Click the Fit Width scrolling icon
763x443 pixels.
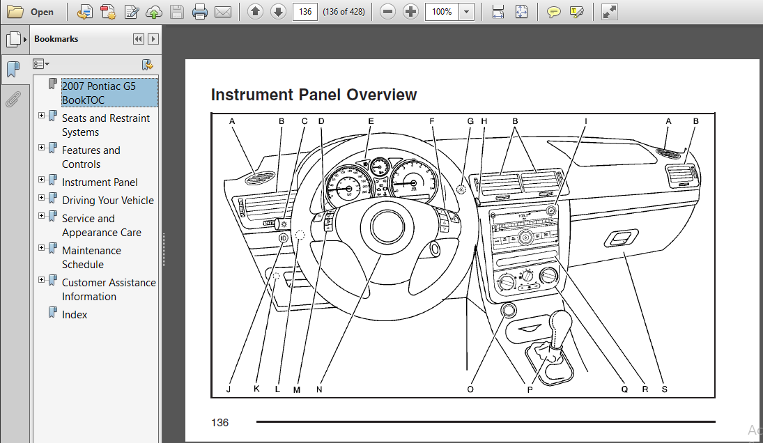coord(498,12)
